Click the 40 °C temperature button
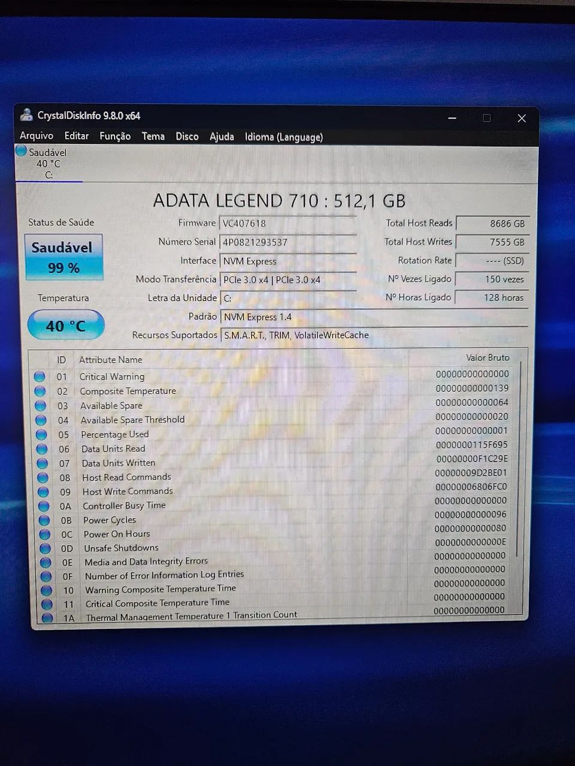Image resolution: width=575 pixels, height=766 pixels. click(x=66, y=326)
